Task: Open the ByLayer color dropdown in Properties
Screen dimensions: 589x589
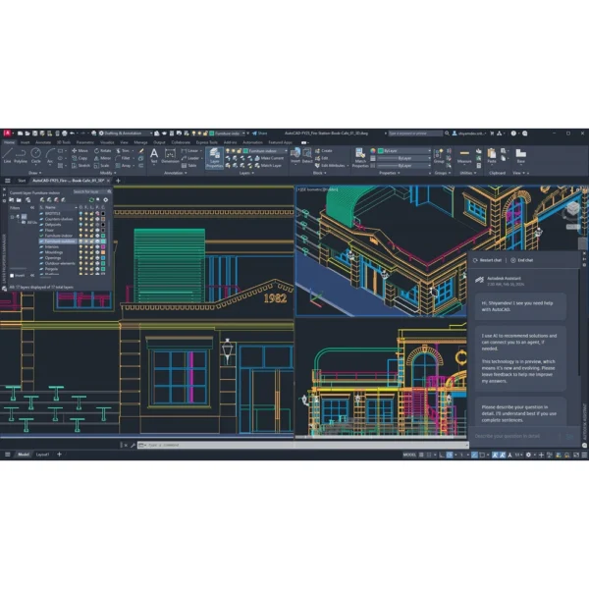Action: (404, 150)
